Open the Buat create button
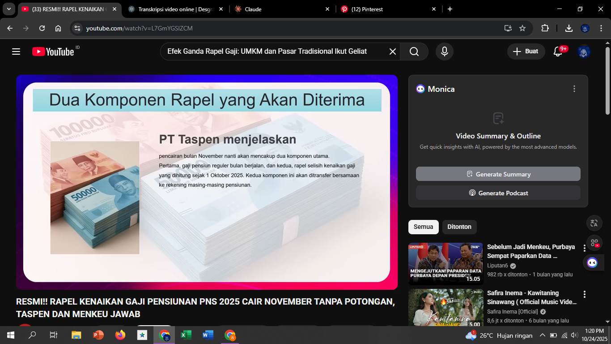This screenshot has width=611, height=344. 526,52
